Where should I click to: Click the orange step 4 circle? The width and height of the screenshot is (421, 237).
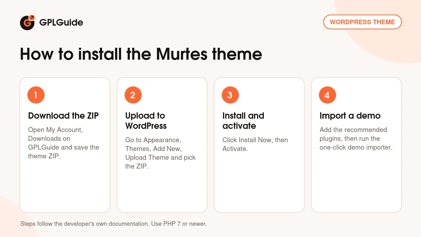(327, 95)
